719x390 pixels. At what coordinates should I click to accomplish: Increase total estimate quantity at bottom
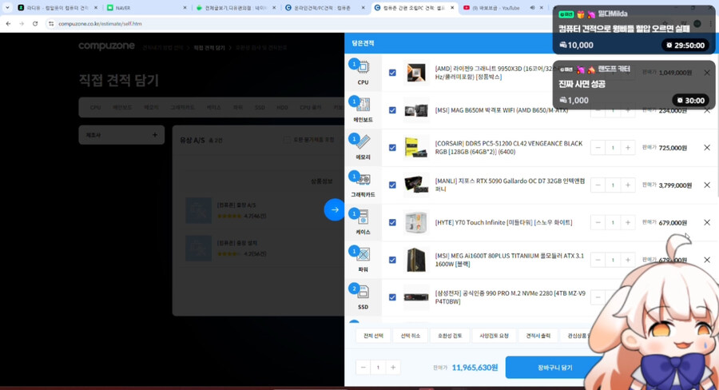(x=393, y=367)
